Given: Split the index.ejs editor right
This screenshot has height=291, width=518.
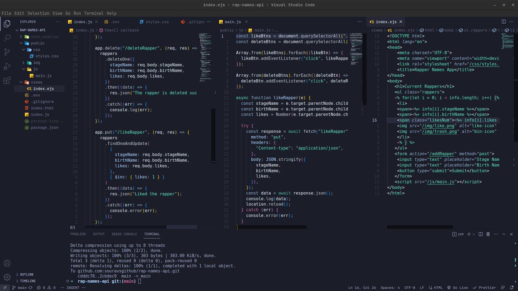Looking at the screenshot, I should click(x=503, y=22).
